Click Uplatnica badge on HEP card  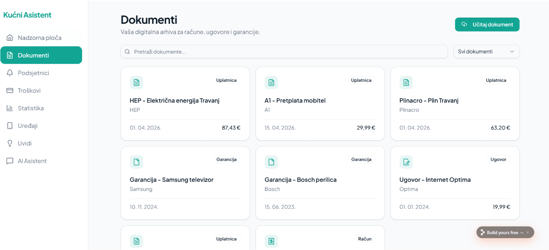(226, 80)
